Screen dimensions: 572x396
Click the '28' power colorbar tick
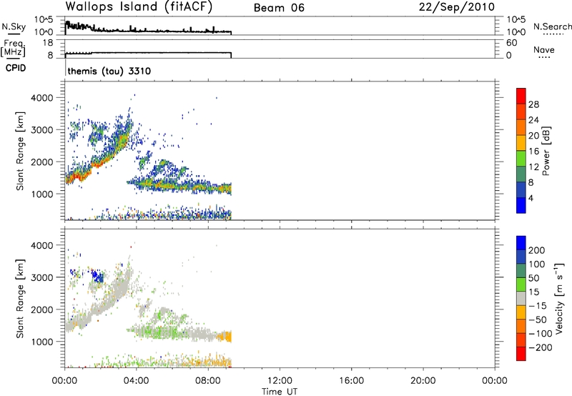click(533, 104)
